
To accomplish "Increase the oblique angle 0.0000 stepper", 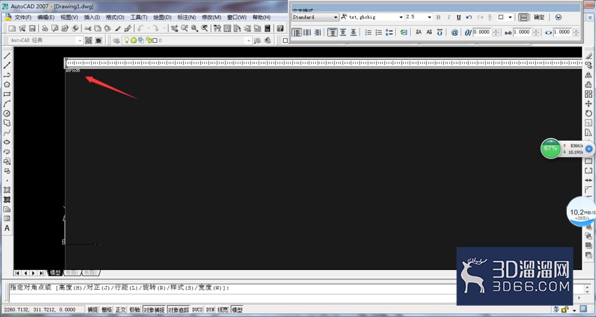I will click(x=496, y=31).
